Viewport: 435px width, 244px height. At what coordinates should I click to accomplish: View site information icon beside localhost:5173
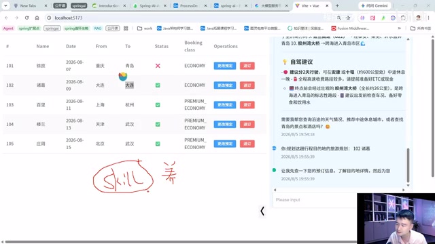click(49, 18)
